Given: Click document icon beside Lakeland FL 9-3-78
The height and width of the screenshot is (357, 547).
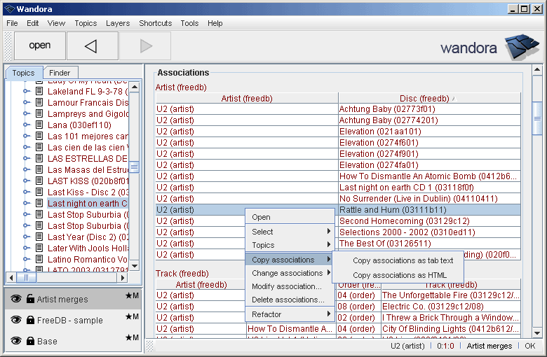Looking at the screenshot, I should click(x=39, y=91).
